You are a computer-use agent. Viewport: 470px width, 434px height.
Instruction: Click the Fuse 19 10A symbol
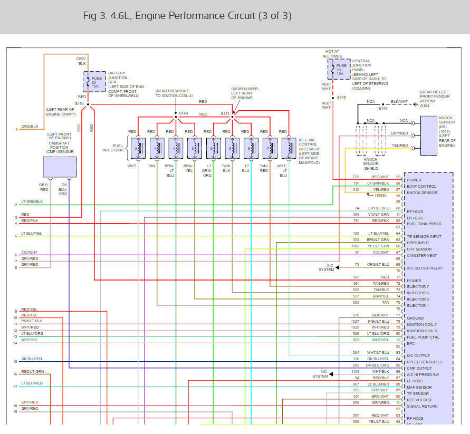point(339,69)
